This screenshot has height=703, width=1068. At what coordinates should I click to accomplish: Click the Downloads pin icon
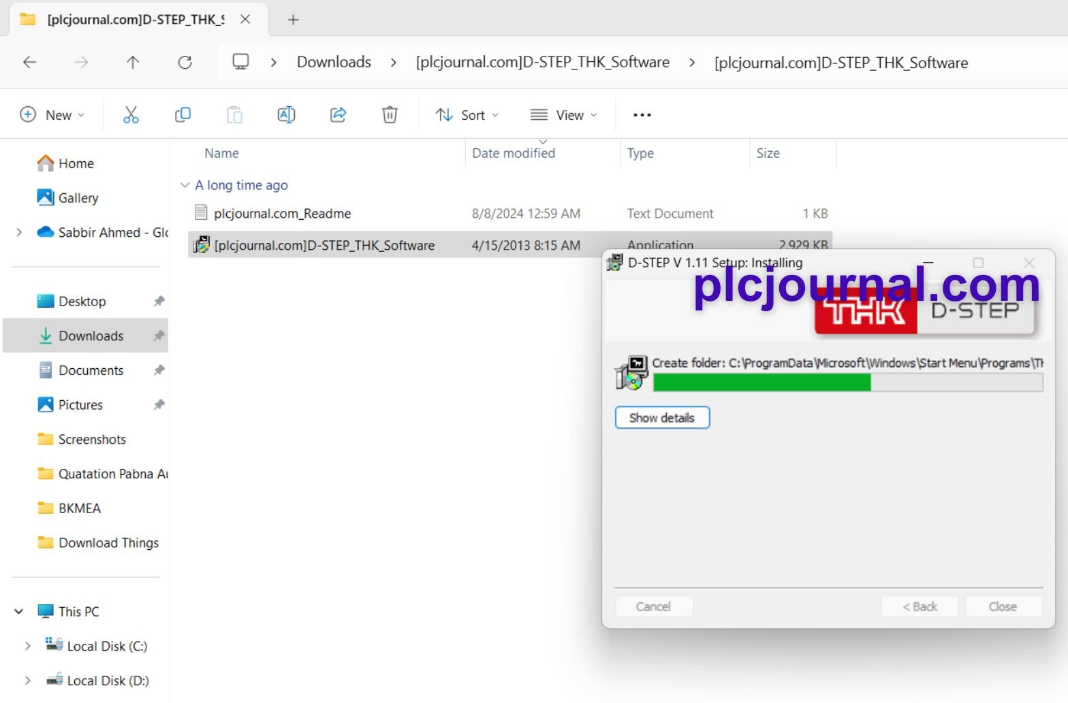tap(159, 336)
